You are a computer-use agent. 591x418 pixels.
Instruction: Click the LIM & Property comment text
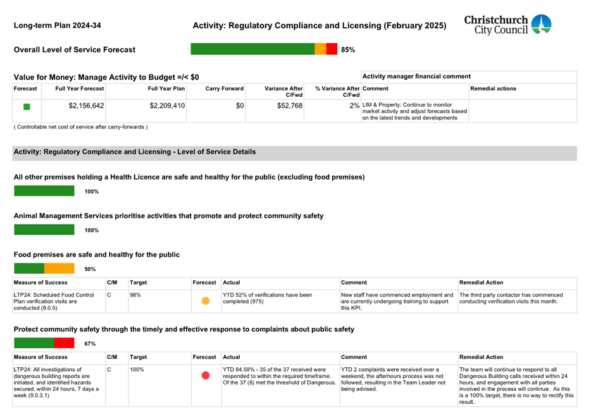[x=414, y=111]
